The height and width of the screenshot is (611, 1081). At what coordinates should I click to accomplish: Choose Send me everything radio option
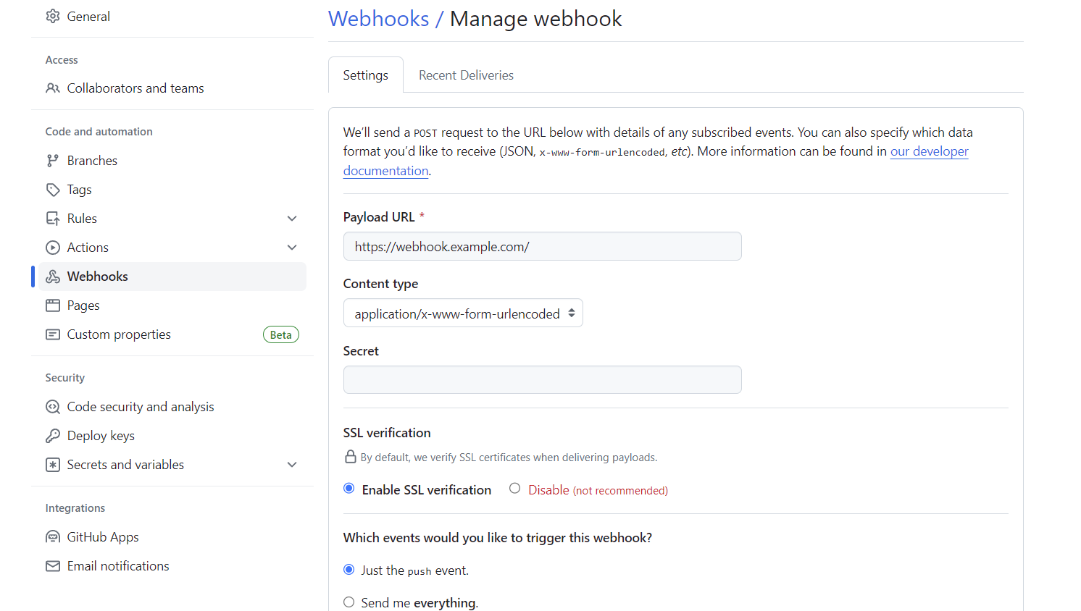[349, 602]
